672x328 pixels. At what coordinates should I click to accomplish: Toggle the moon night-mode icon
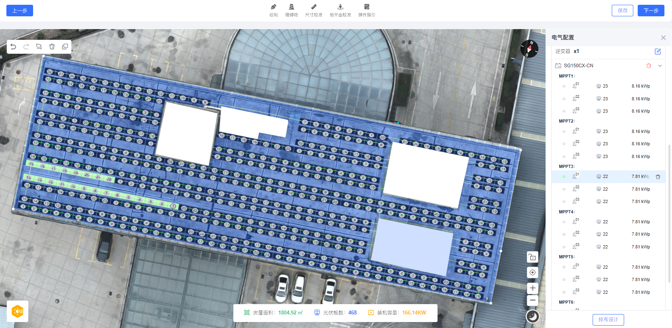532,316
